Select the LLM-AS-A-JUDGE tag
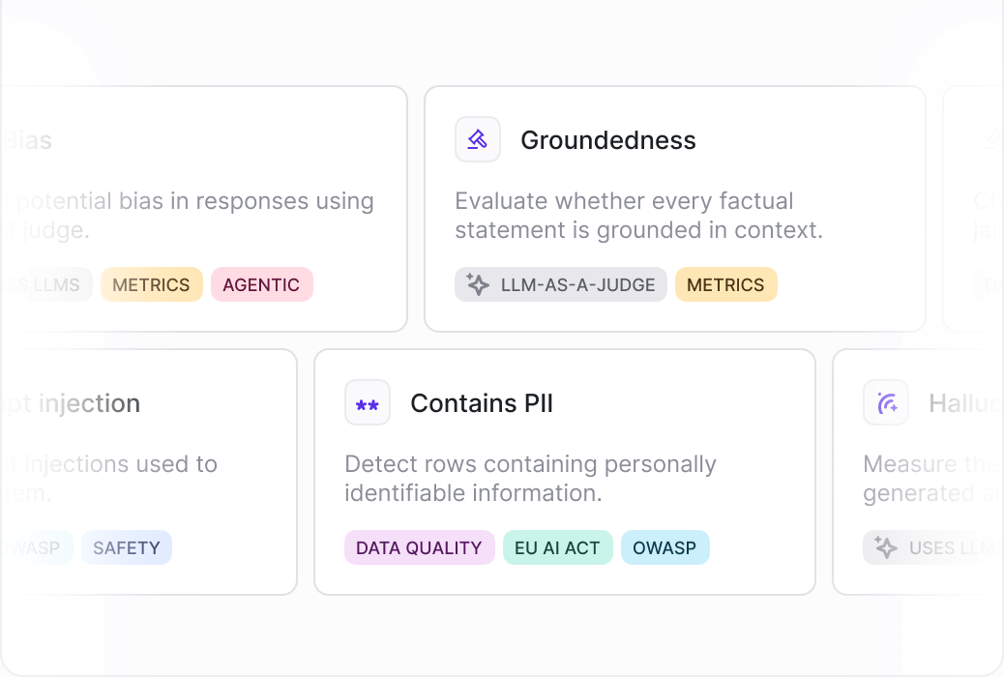 coord(561,284)
